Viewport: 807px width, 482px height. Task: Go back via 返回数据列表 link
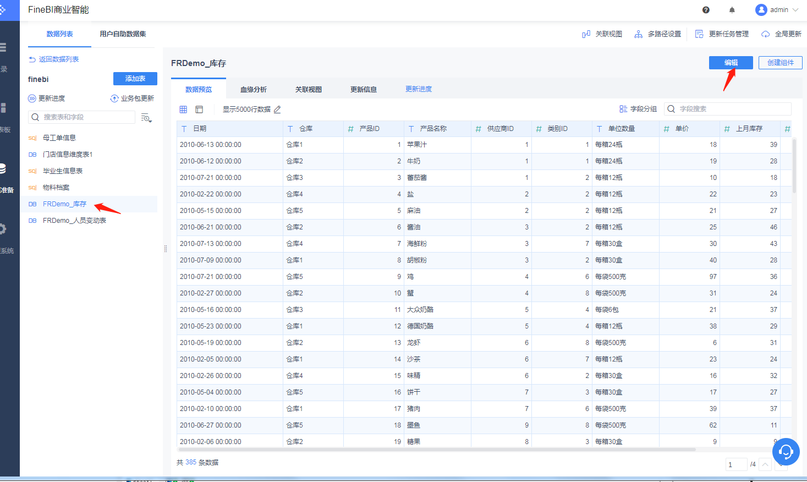click(54, 59)
